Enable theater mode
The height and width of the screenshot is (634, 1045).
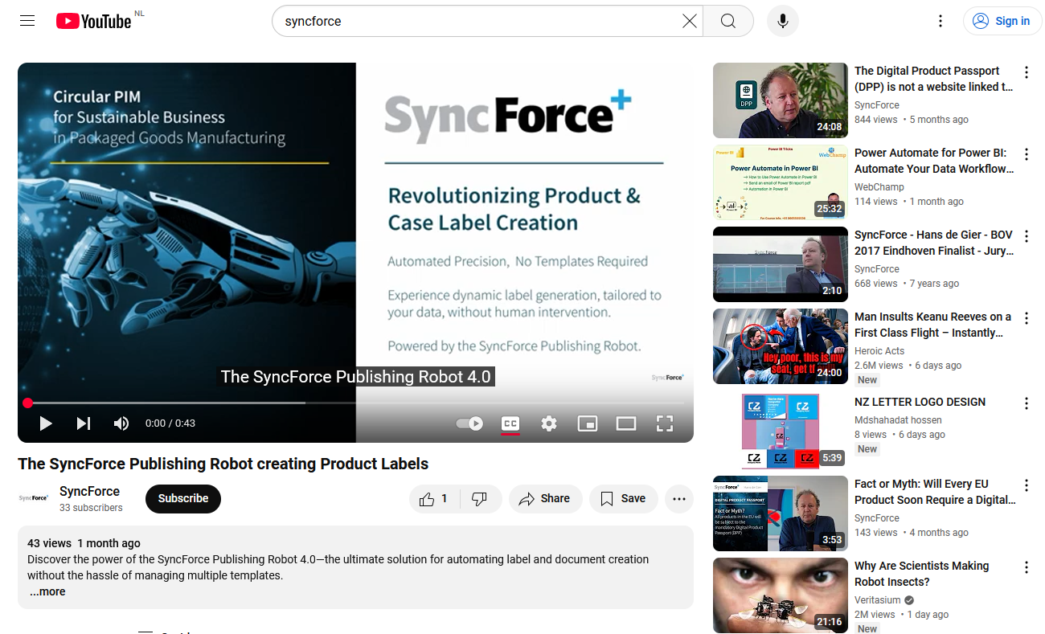point(626,423)
